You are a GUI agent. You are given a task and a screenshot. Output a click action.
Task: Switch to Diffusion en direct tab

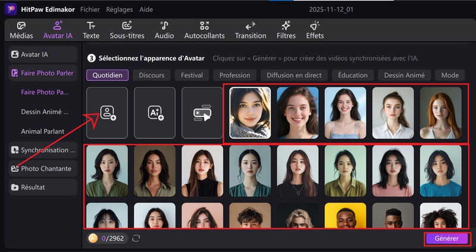tap(294, 75)
